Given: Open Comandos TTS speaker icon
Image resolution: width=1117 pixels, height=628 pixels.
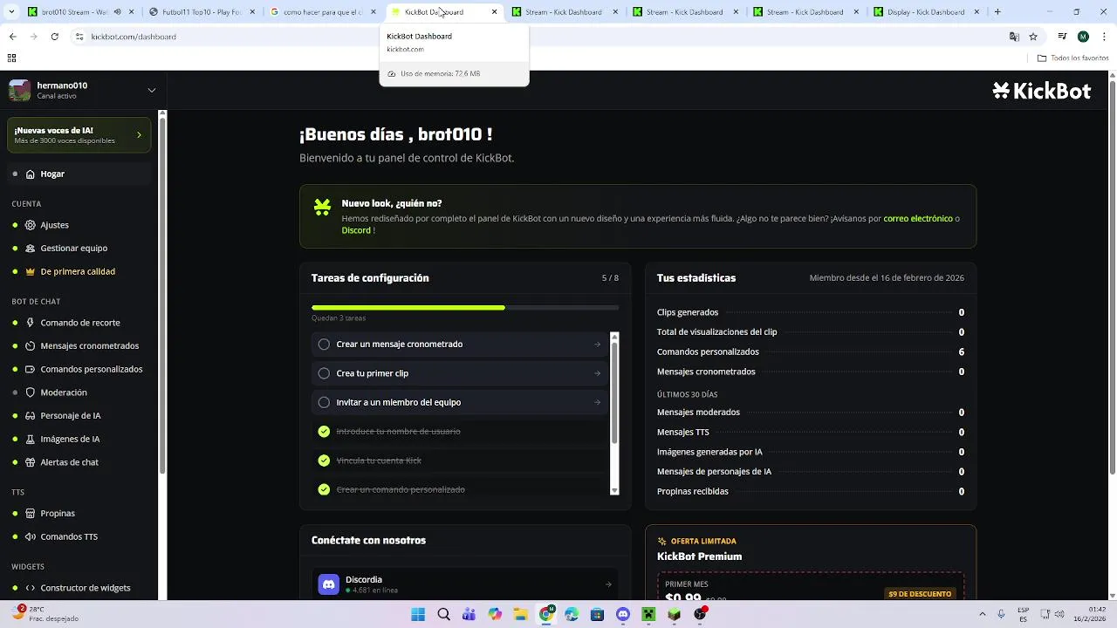Looking at the screenshot, I should pyautogui.click(x=31, y=536).
